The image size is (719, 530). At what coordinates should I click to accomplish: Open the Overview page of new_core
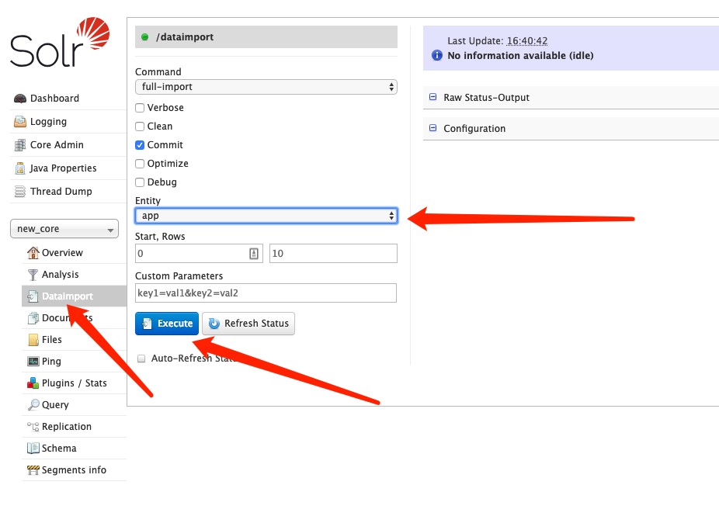(x=62, y=253)
